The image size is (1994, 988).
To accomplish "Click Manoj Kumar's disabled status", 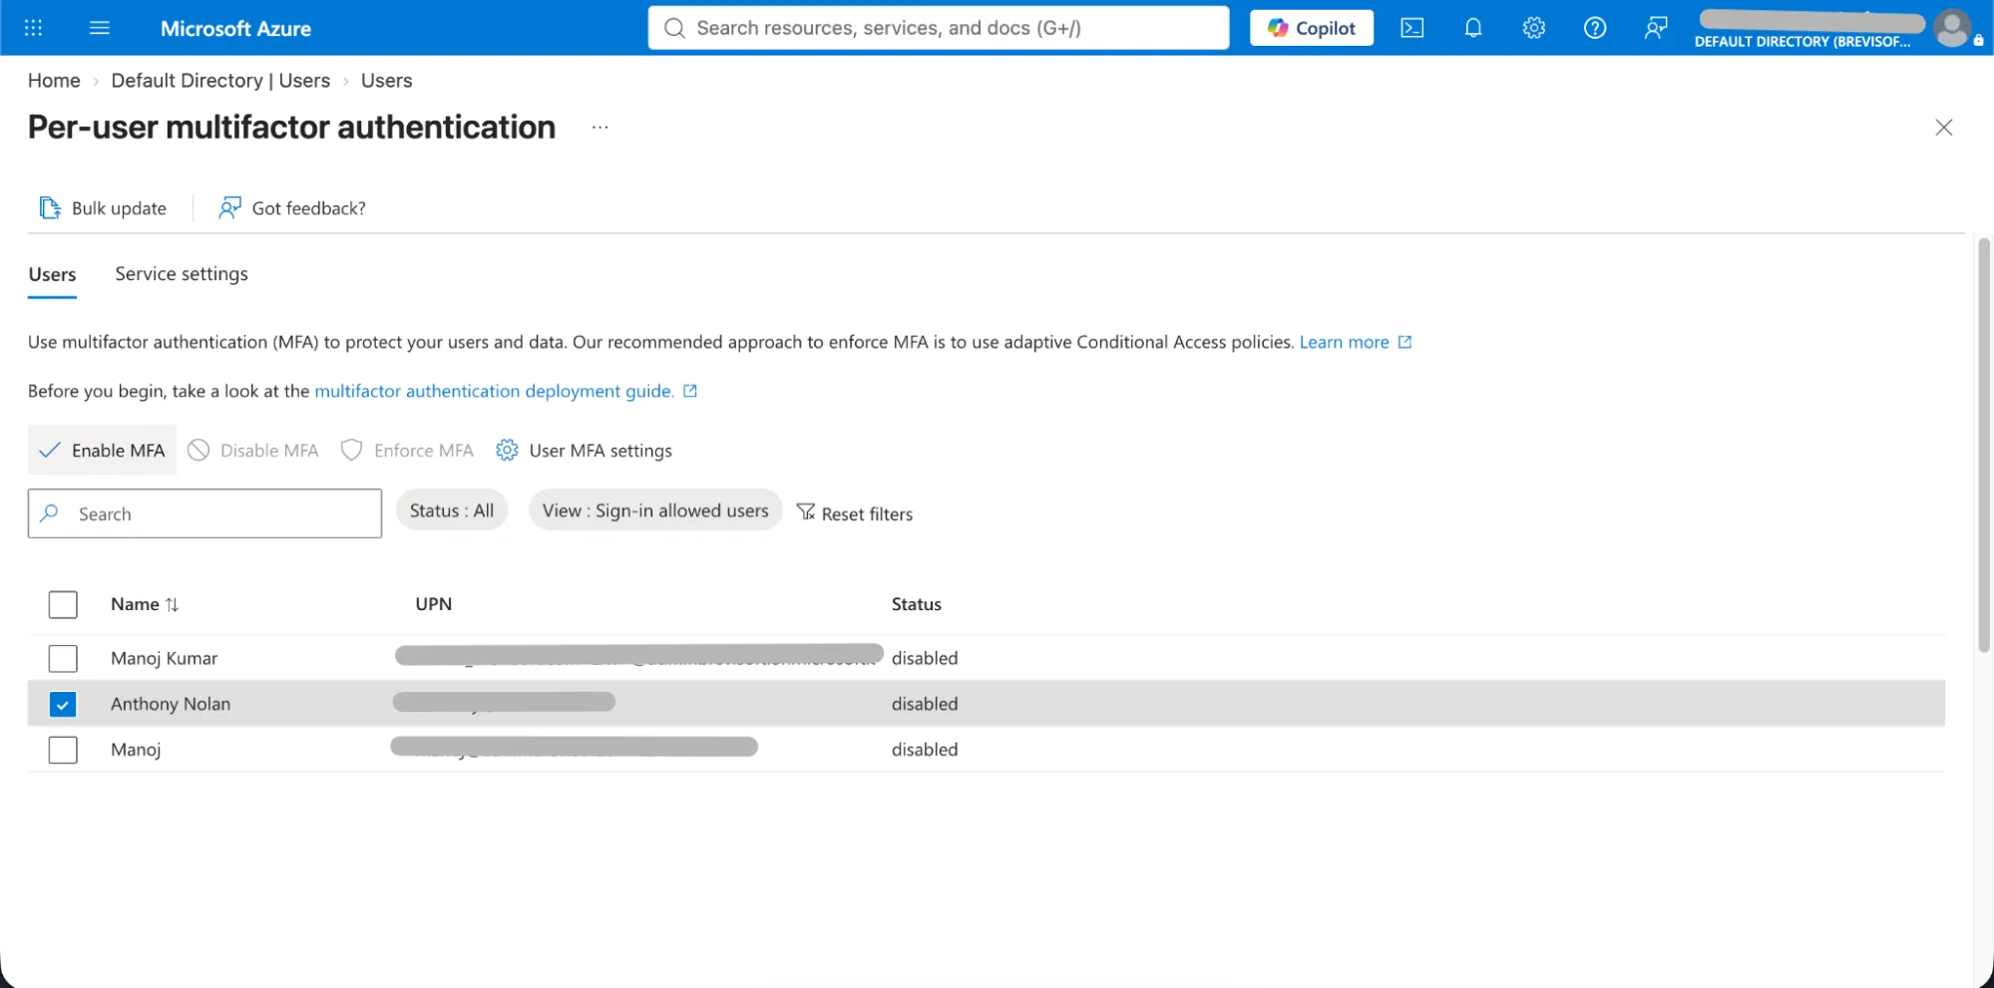I will click(925, 658).
